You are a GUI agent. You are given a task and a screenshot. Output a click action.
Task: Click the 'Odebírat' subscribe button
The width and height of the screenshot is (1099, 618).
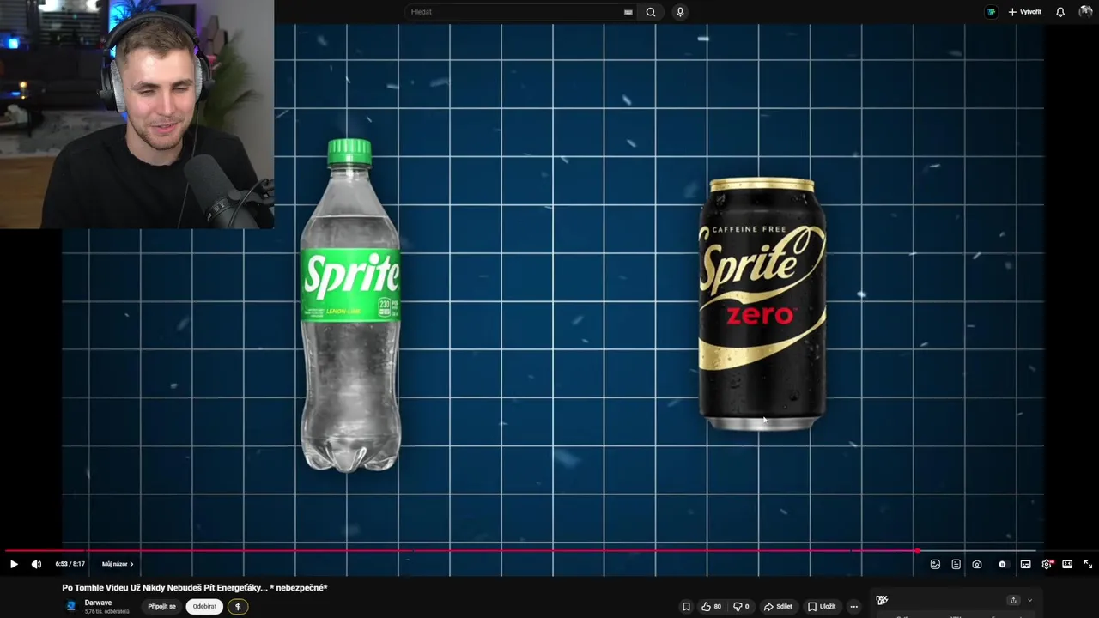[204, 606]
